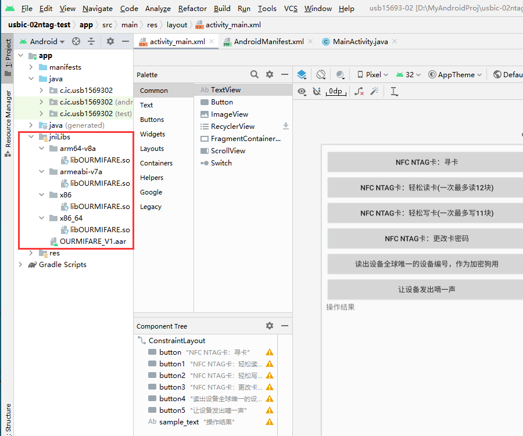Select libOURMIFARE.so under x86_64
Viewport: 523px width, 436px height.
pyautogui.click(x=95, y=230)
